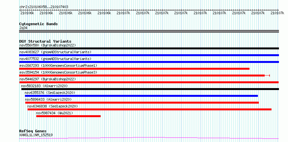Open the KANSL1L|NM_152519 gene label

(x=36, y=135)
